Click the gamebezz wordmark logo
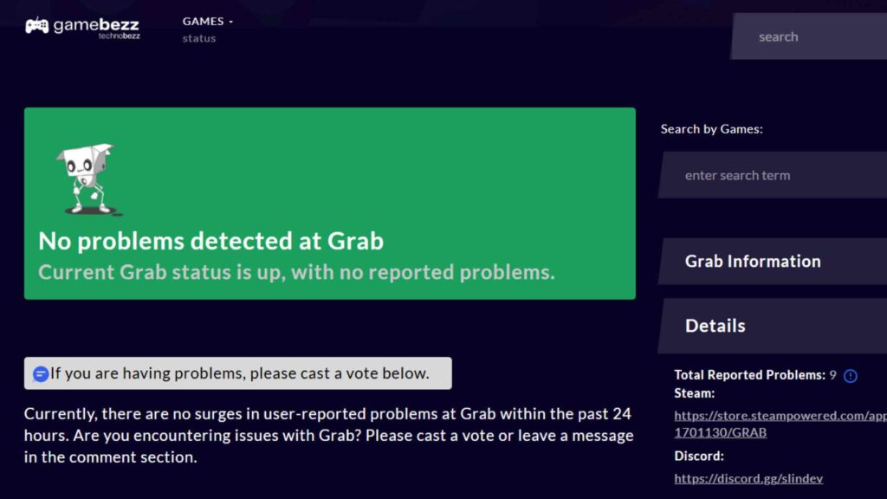The image size is (887, 499). (95, 24)
